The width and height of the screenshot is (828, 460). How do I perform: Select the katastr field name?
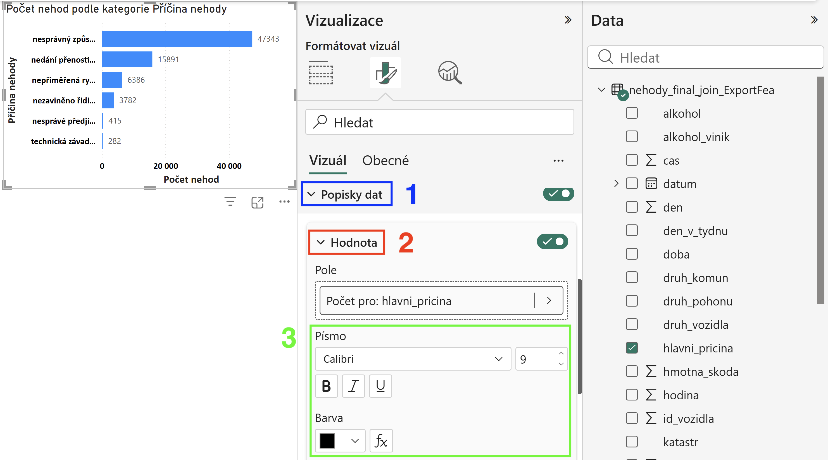pyautogui.click(x=681, y=442)
